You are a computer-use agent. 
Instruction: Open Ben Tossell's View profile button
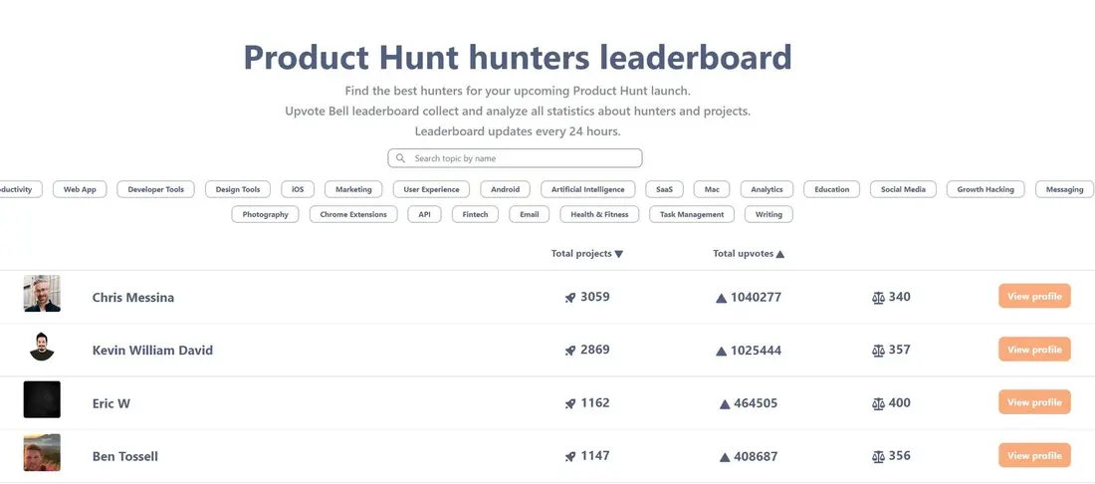pos(1034,455)
